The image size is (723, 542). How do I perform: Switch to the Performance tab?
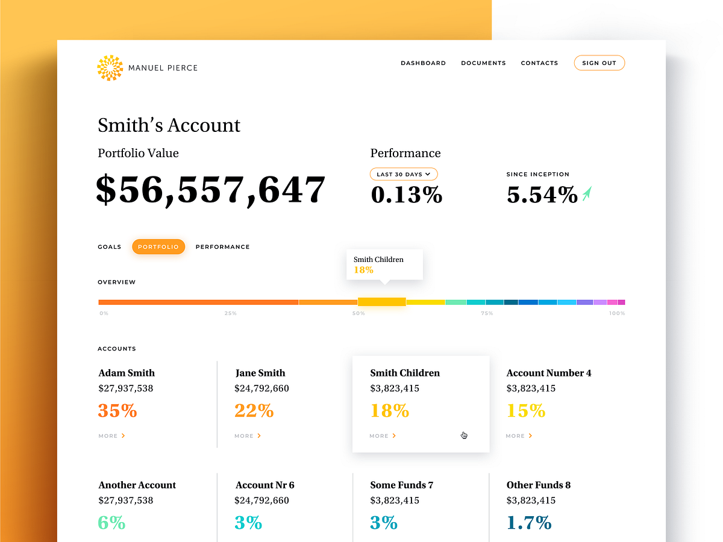[x=222, y=247]
